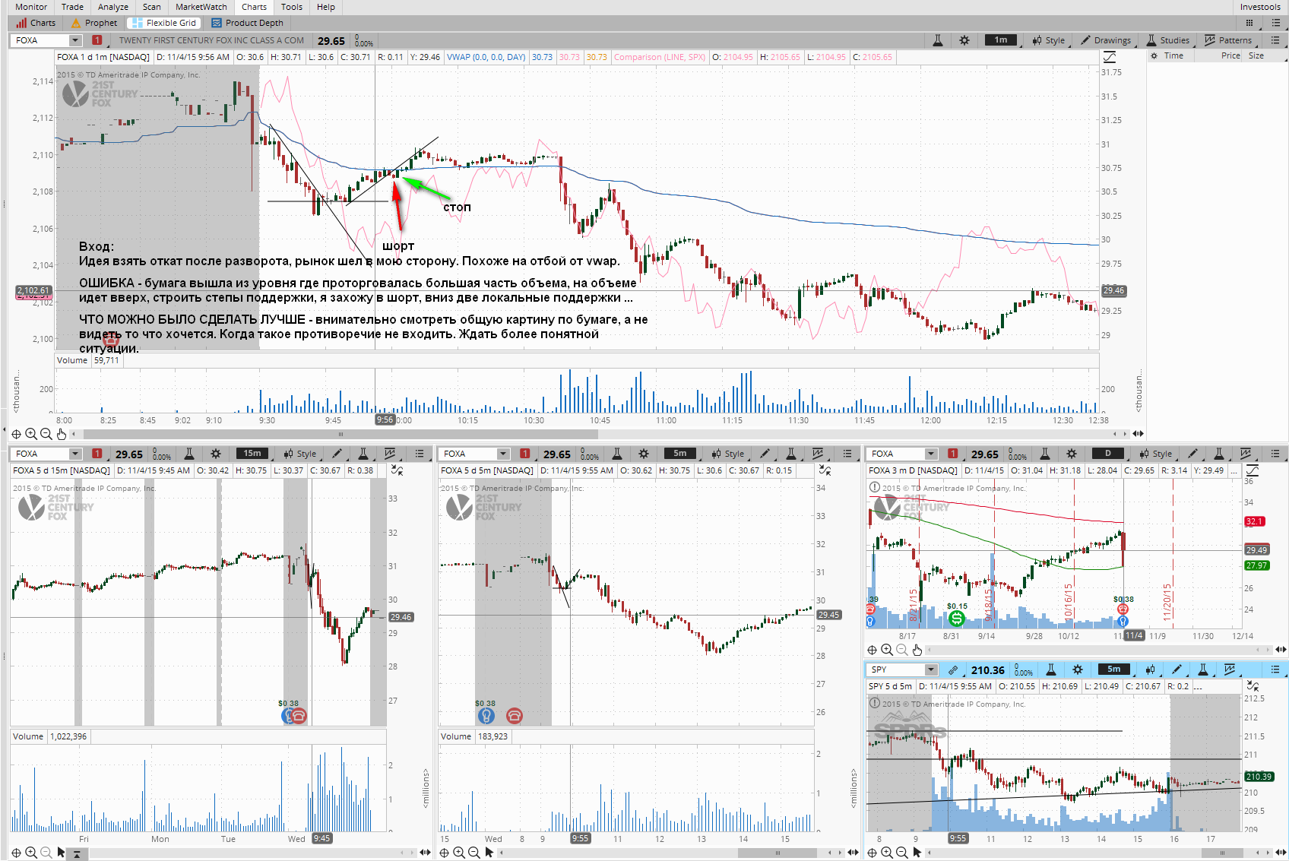Change the 5m timeframe in SPY chart
This screenshot has width=1289, height=861.
pos(1113,669)
